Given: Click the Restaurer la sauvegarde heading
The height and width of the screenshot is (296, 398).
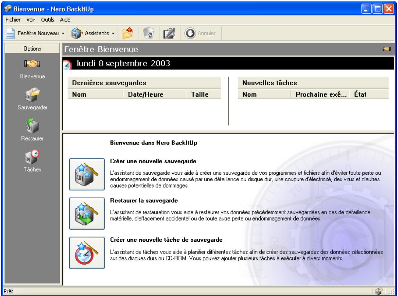Looking at the screenshot, I should pos(144,201).
